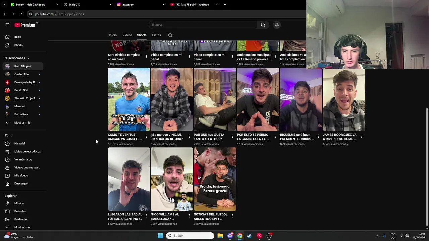Viewport: 429px width, 241px height.
Task: Open Benito SDR subscription channel
Action: point(23,90)
